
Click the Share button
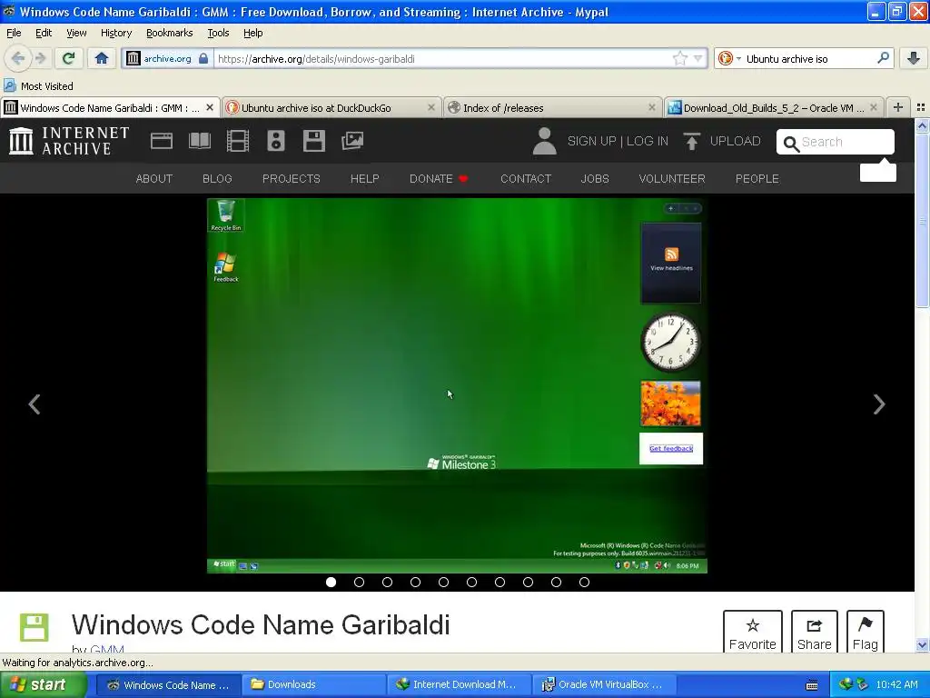815,633
